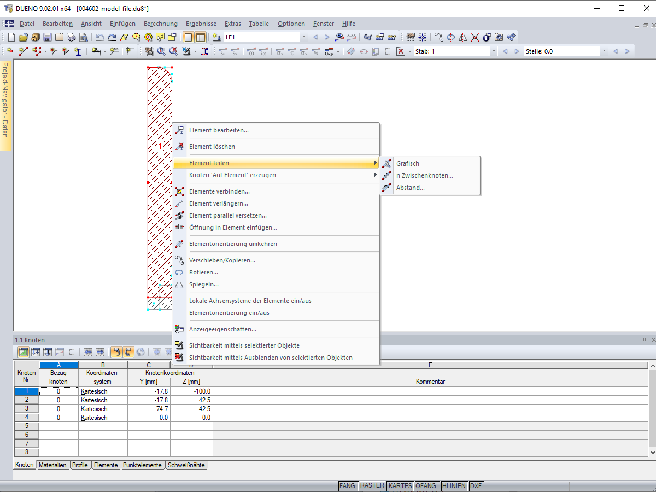Screen dimensions: 656x492
Task: Switch to the Schweißnähte tab
Action: [186, 465]
